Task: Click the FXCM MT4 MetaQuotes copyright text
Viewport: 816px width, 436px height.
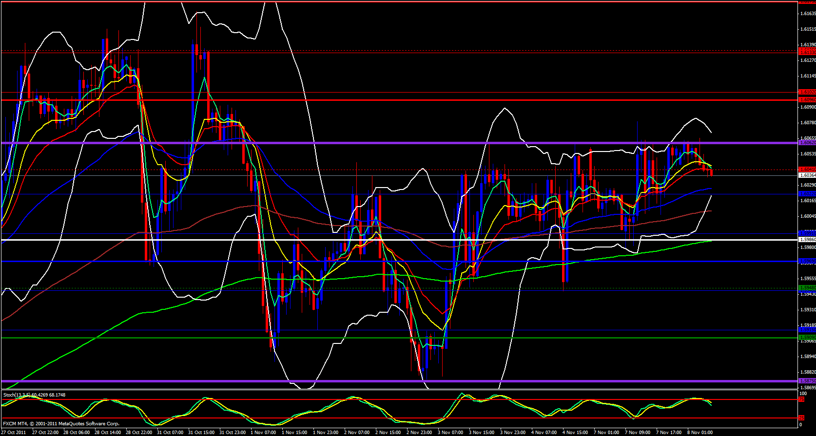Action: pos(61,423)
